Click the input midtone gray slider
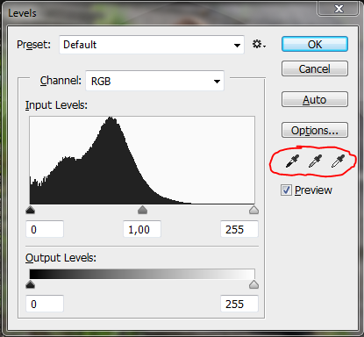 (x=142, y=210)
